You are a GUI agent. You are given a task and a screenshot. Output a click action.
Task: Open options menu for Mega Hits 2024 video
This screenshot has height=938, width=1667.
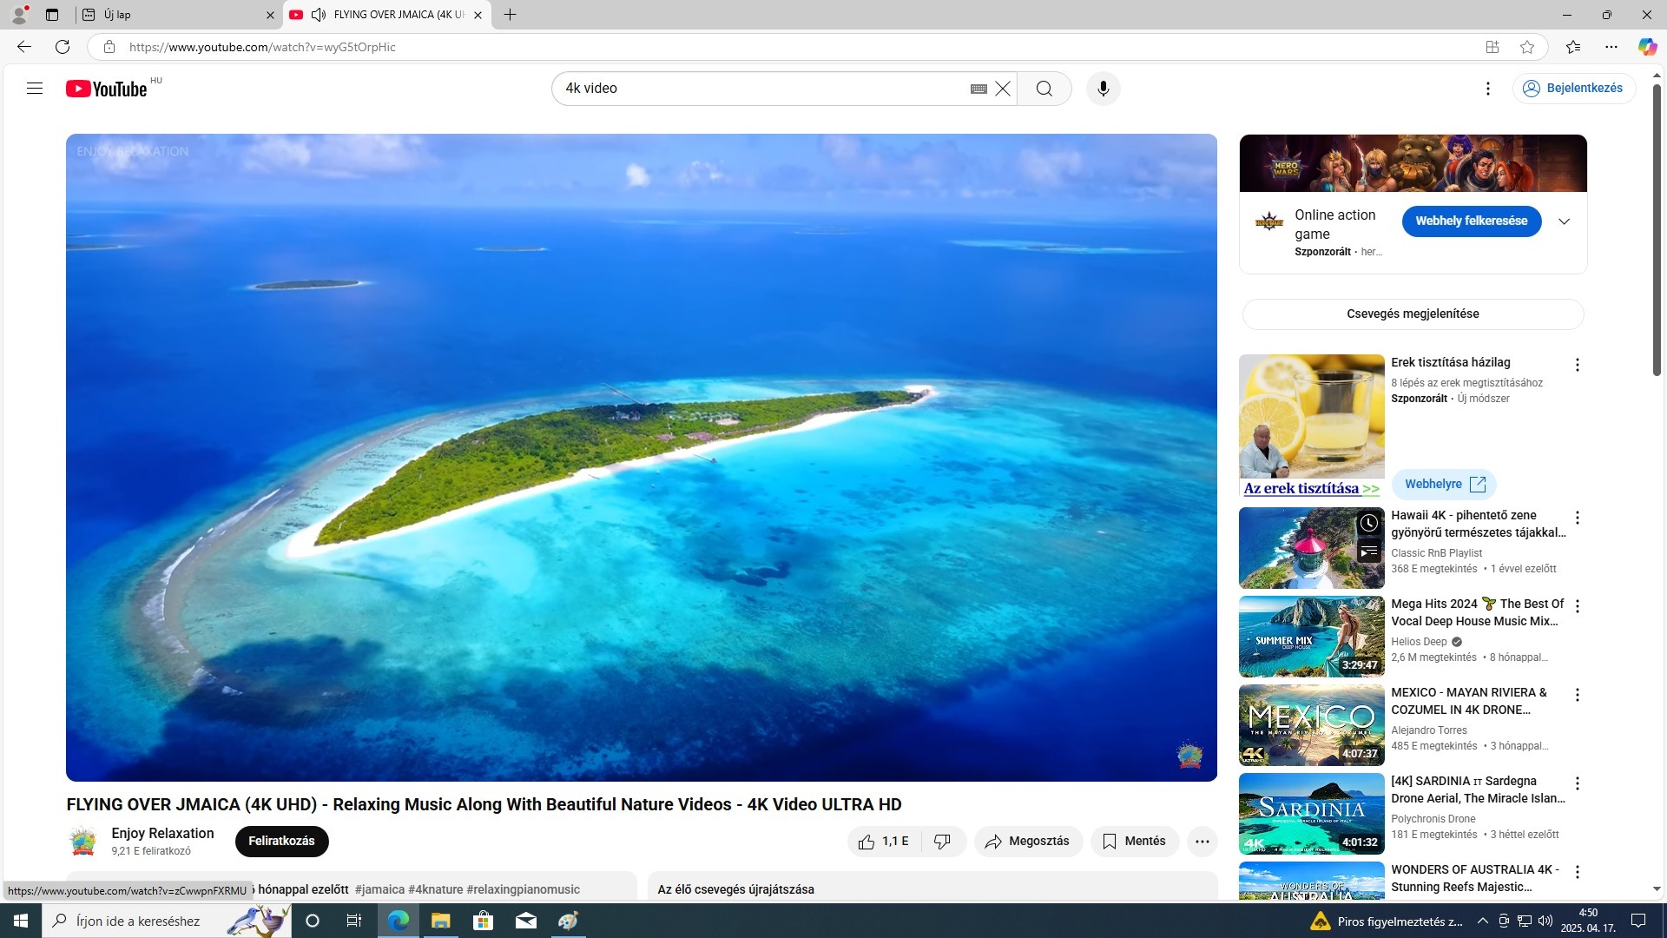[x=1578, y=606]
